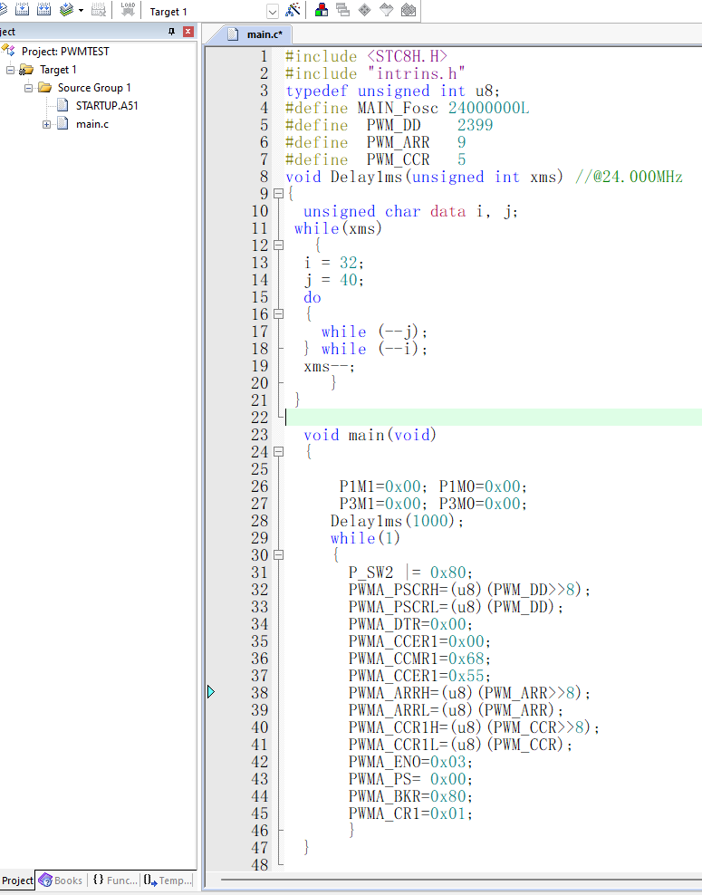The image size is (702, 895).
Task: Click the cyan arrow marker beside line 38
Action: click(210, 692)
